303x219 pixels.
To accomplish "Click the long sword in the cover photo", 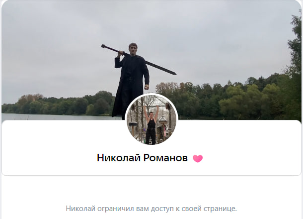I will (x=139, y=59).
